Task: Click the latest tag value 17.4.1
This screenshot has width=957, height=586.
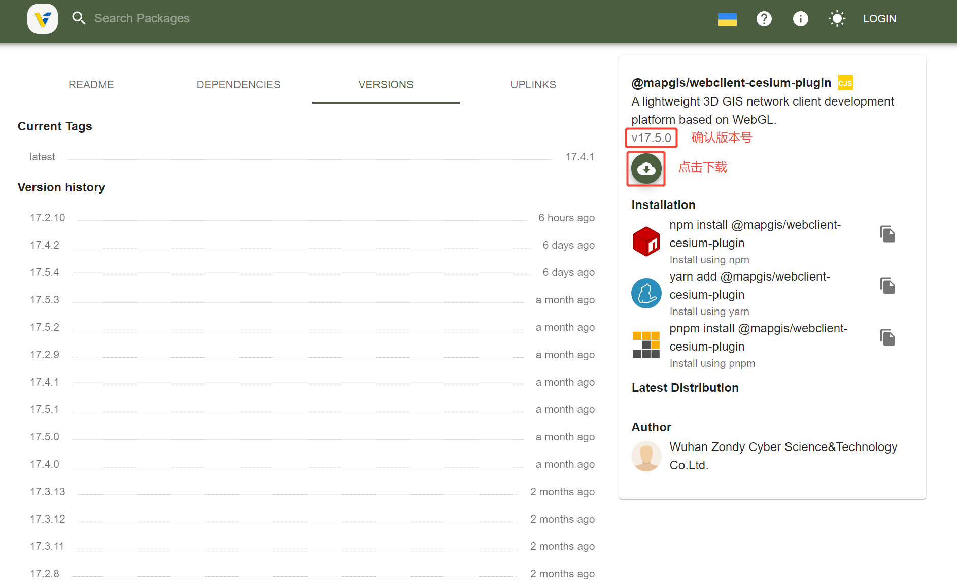Action: click(580, 157)
